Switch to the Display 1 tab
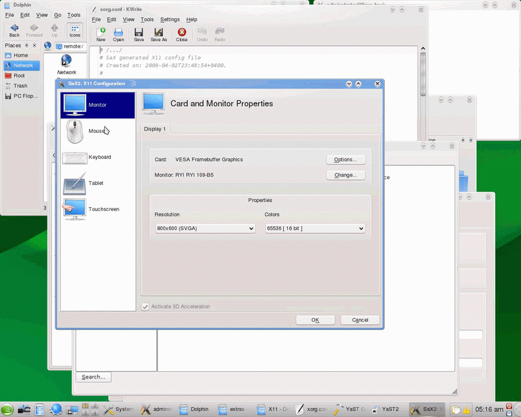 pyautogui.click(x=155, y=129)
